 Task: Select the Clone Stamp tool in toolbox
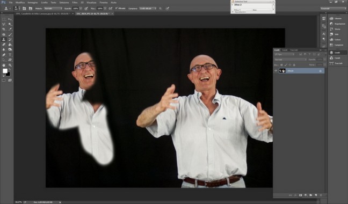click(x=4, y=40)
